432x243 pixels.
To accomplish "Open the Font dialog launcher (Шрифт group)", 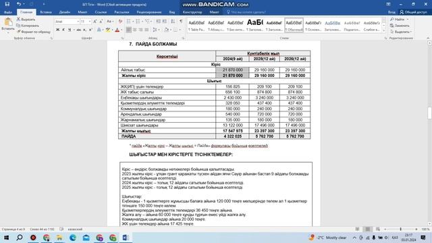I will [x=122, y=38].
